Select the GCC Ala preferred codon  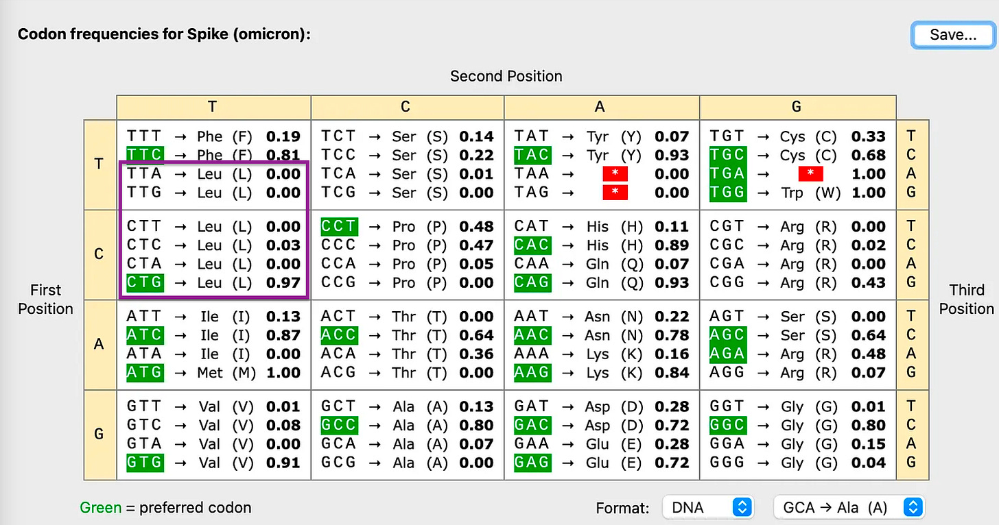(340, 426)
